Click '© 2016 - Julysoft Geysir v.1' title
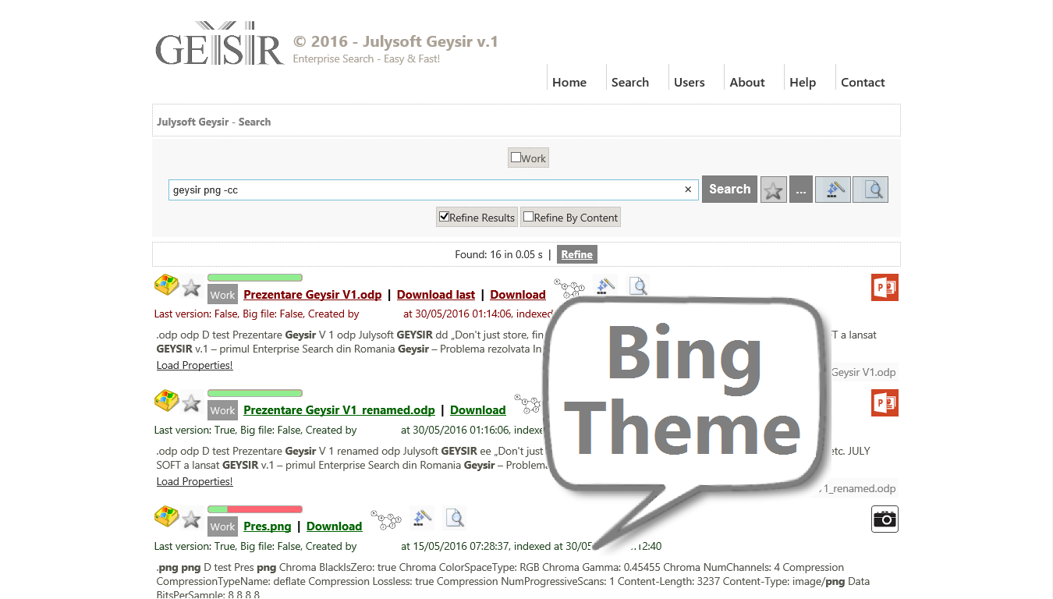Viewport: 1053px width, 599px height. [x=395, y=41]
